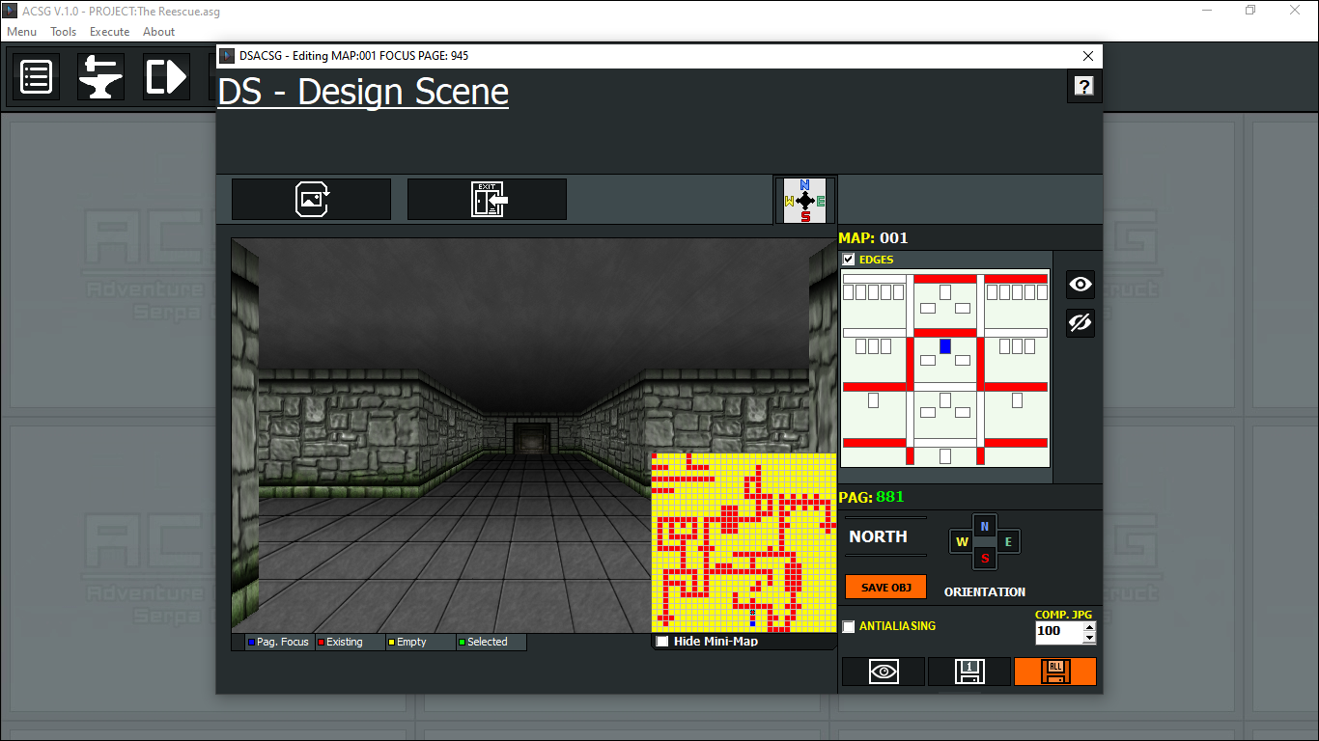Viewport: 1319px width, 741px height.
Task: Click the N-W-E-S compass rose icon
Action: tap(805, 201)
